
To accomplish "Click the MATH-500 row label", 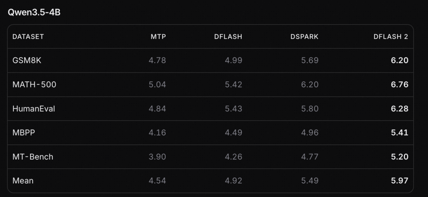I will [x=34, y=84].
